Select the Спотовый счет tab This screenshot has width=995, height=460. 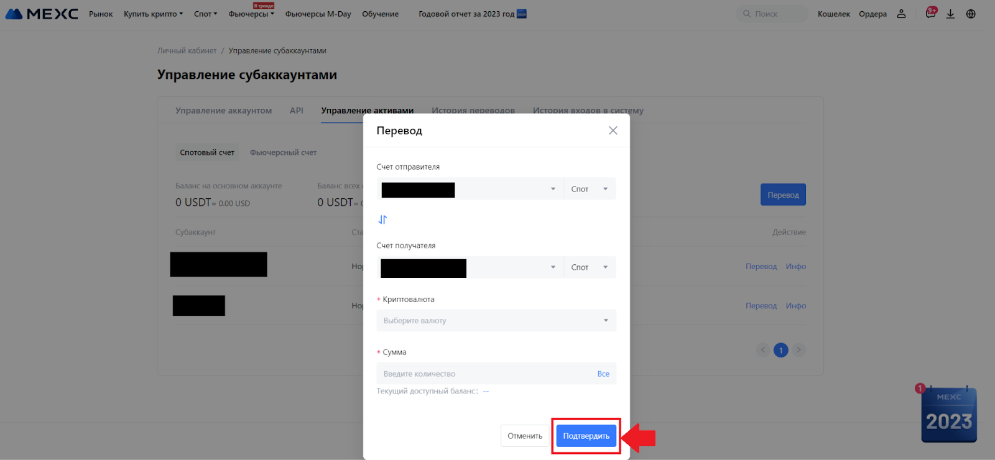(207, 152)
